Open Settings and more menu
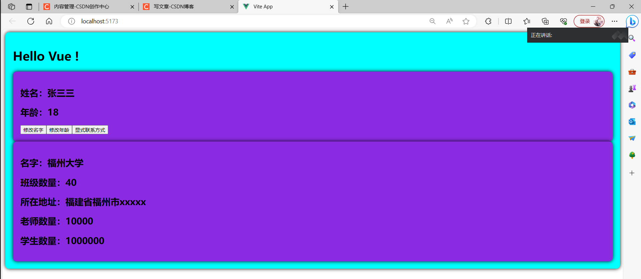The image size is (641, 279). tap(615, 21)
